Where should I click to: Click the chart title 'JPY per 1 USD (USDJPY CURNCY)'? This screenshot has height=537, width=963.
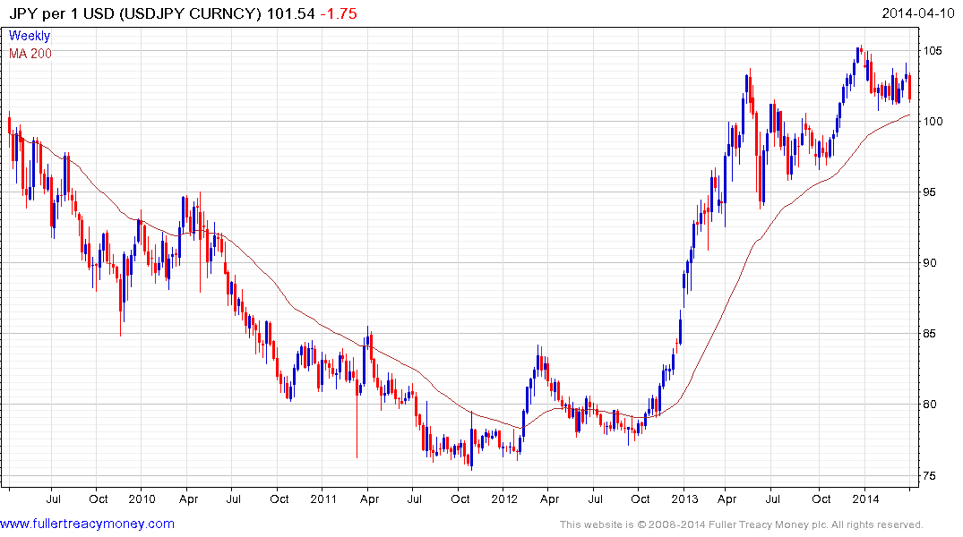(135, 13)
